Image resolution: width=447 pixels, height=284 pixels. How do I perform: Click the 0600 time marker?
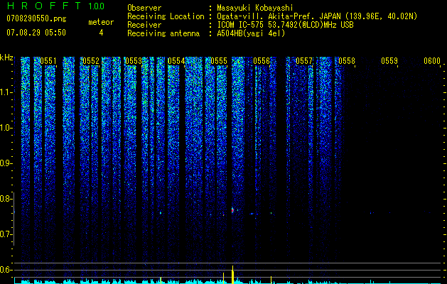[432, 61]
